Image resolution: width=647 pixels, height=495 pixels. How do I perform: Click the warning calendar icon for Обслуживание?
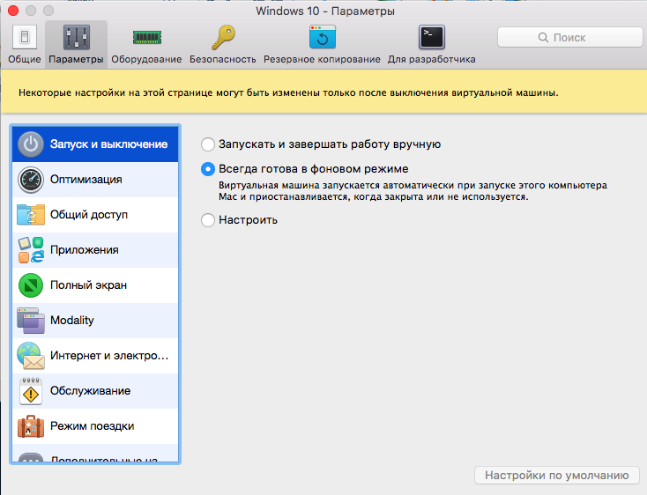click(x=31, y=391)
